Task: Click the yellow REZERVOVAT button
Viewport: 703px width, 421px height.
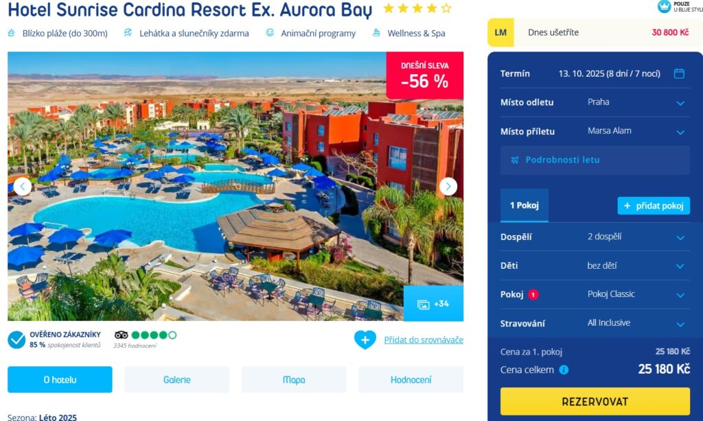Action: click(x=595, y=401)
